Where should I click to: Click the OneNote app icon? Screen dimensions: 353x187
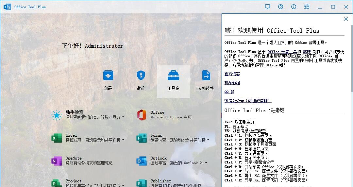coord(57,161)
